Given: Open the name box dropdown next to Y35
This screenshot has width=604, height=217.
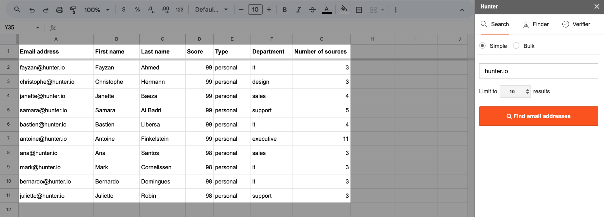Looking at the screenshot, I should click(x=38, y=27).
